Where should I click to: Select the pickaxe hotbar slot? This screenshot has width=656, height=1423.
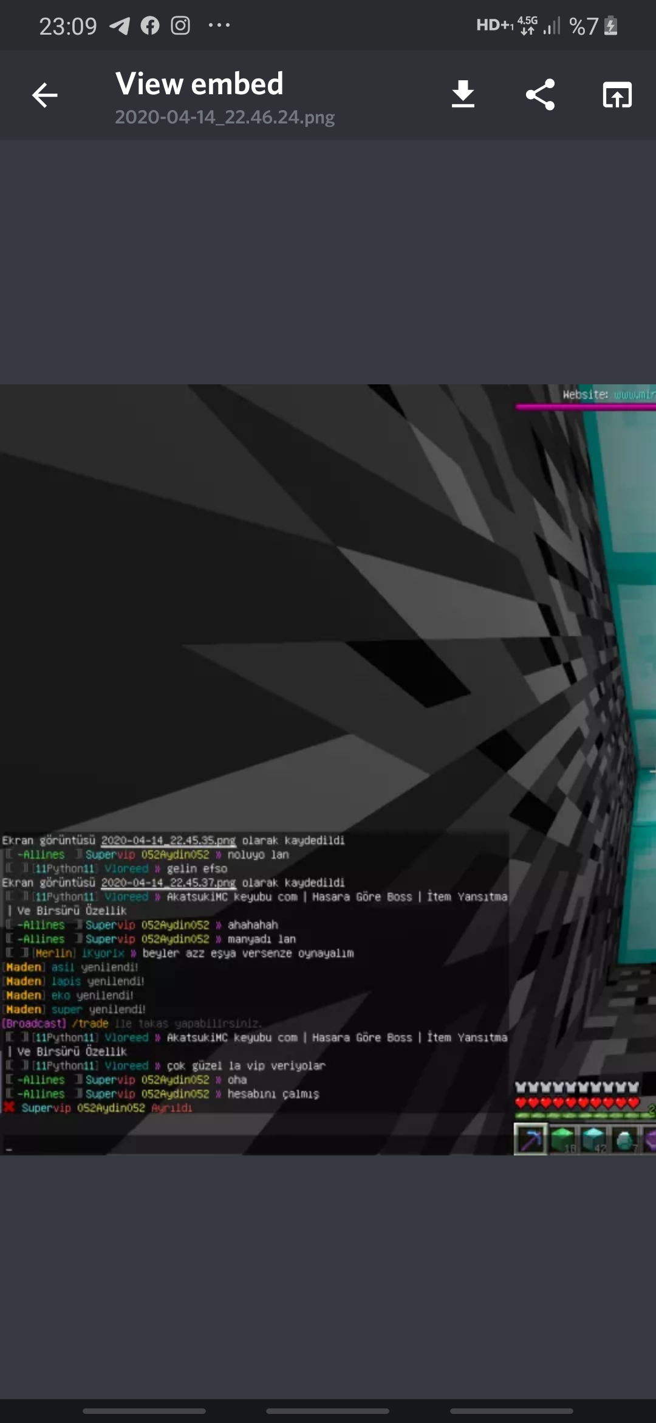[530, 1139]
